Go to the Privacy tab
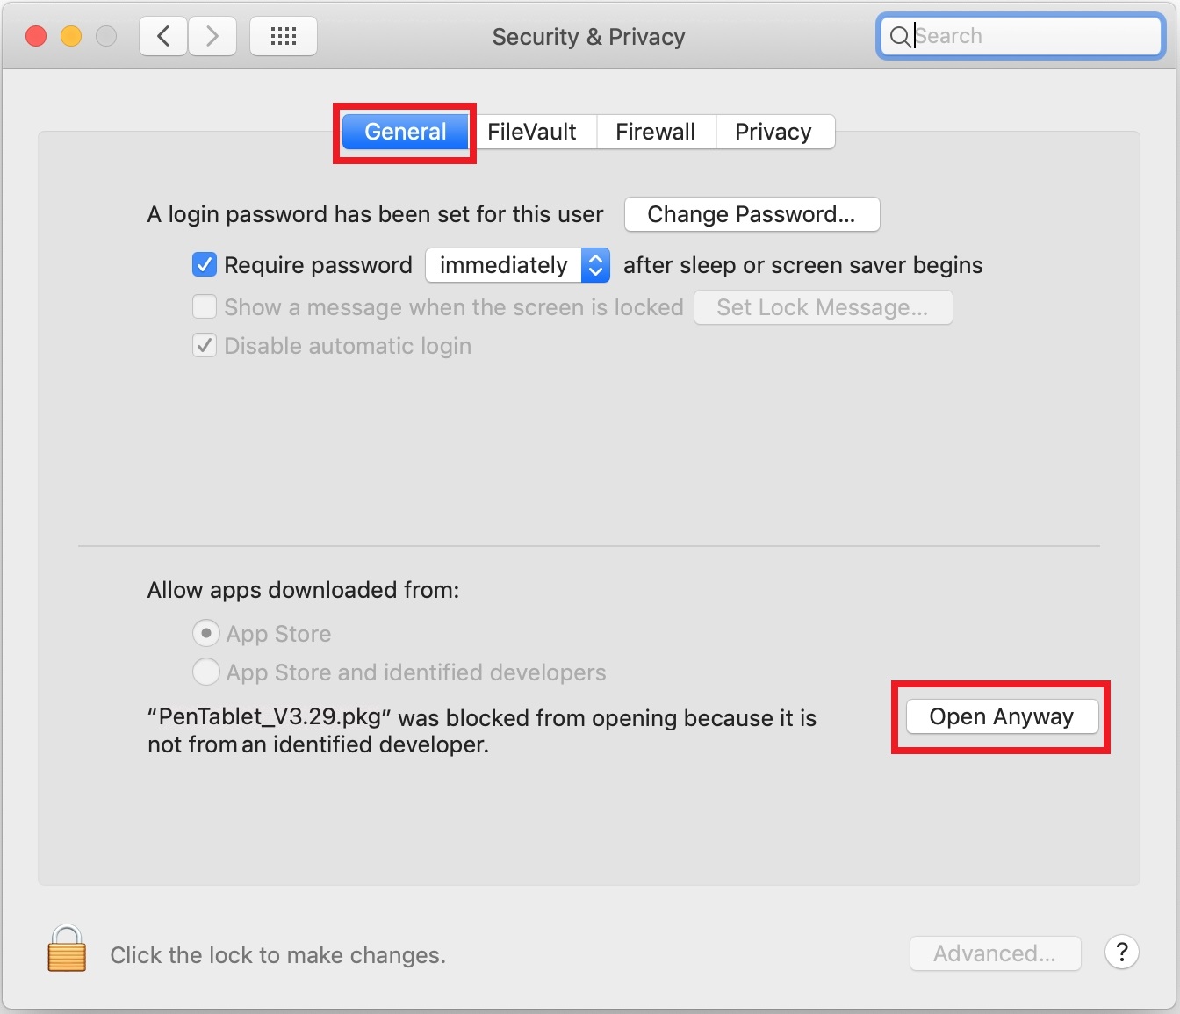The image size is (1180, 1014). coord(773,132)
